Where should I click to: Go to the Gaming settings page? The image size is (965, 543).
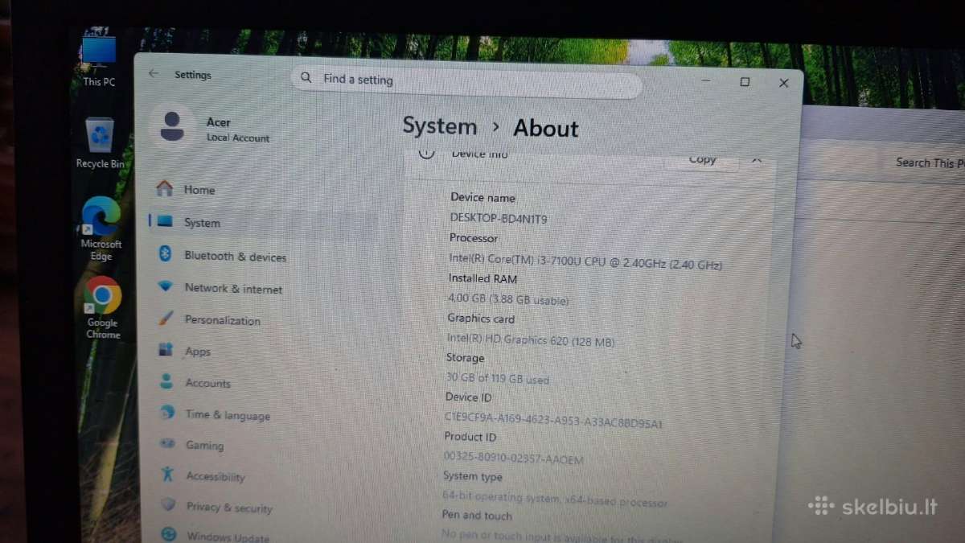point(204,445)
